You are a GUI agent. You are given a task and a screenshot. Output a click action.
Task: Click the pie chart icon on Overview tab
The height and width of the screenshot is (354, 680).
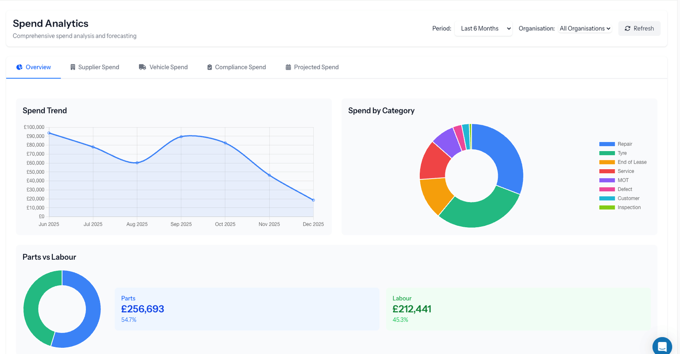tap(19, 67)
